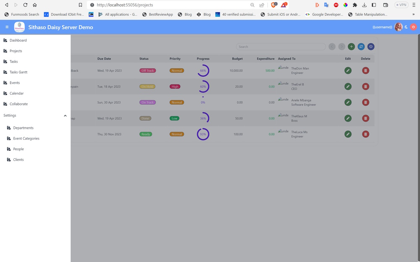Screen dimensions: 420x262
Task: Open People under Settings
Action: coord(18,149)
